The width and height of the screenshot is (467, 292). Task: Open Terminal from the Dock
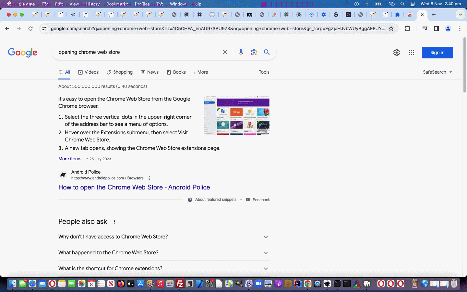click(x=337, y=284)
